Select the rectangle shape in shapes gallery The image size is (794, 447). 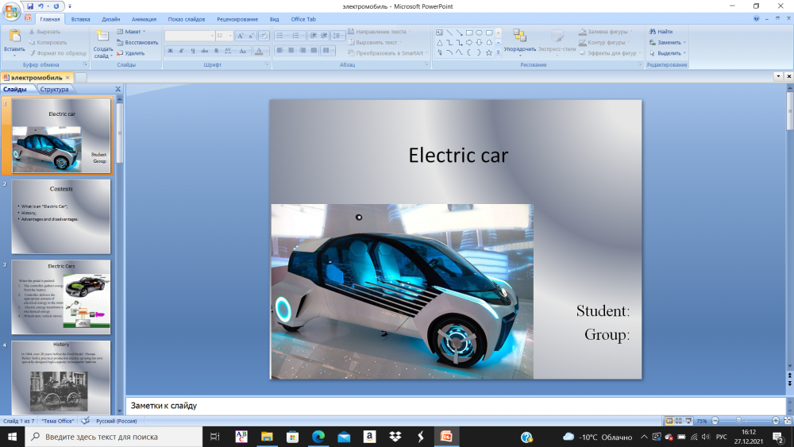(469, 33)
